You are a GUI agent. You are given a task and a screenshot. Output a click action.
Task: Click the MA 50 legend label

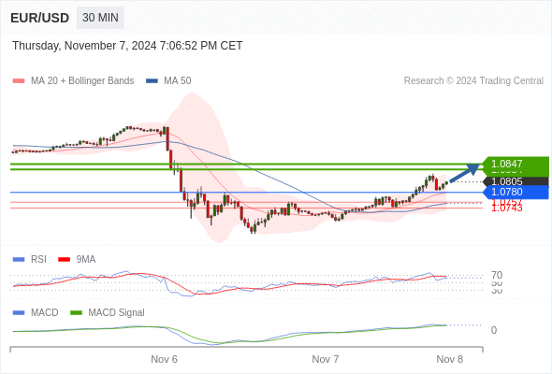(x=178, y=81)
